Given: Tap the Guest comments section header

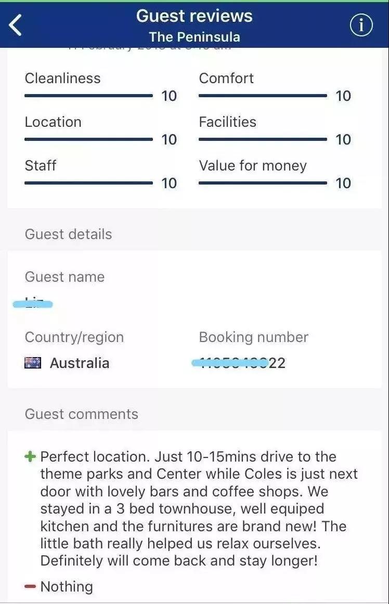Looking at the screenshot, I should pos(82,414).
